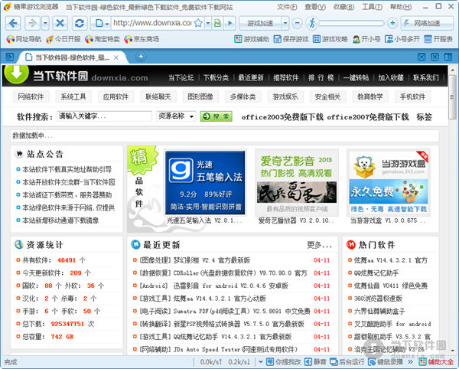Click the 小号多开 toolbar item
The image size is (459, 369).
tap(402, 39)
